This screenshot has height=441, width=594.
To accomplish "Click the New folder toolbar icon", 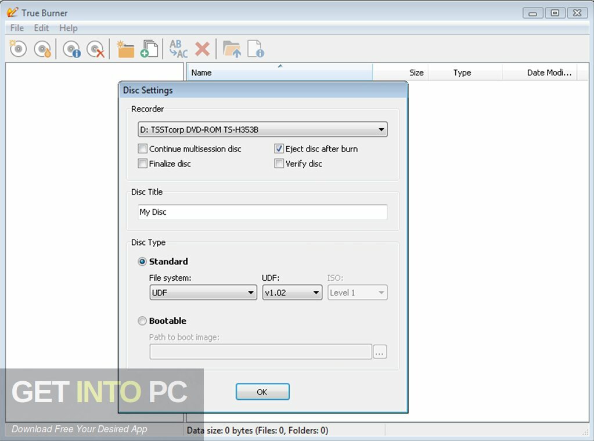I will click(x=125, y=49).
